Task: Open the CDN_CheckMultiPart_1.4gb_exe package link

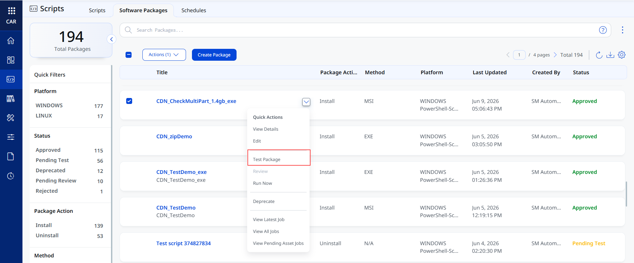Action: 196,101
